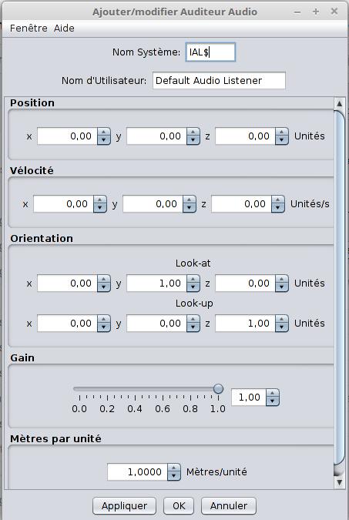Viewport: 349px width, 520px height.
Task: Click the scrollbar down arrow
Action: coord(339,482)
